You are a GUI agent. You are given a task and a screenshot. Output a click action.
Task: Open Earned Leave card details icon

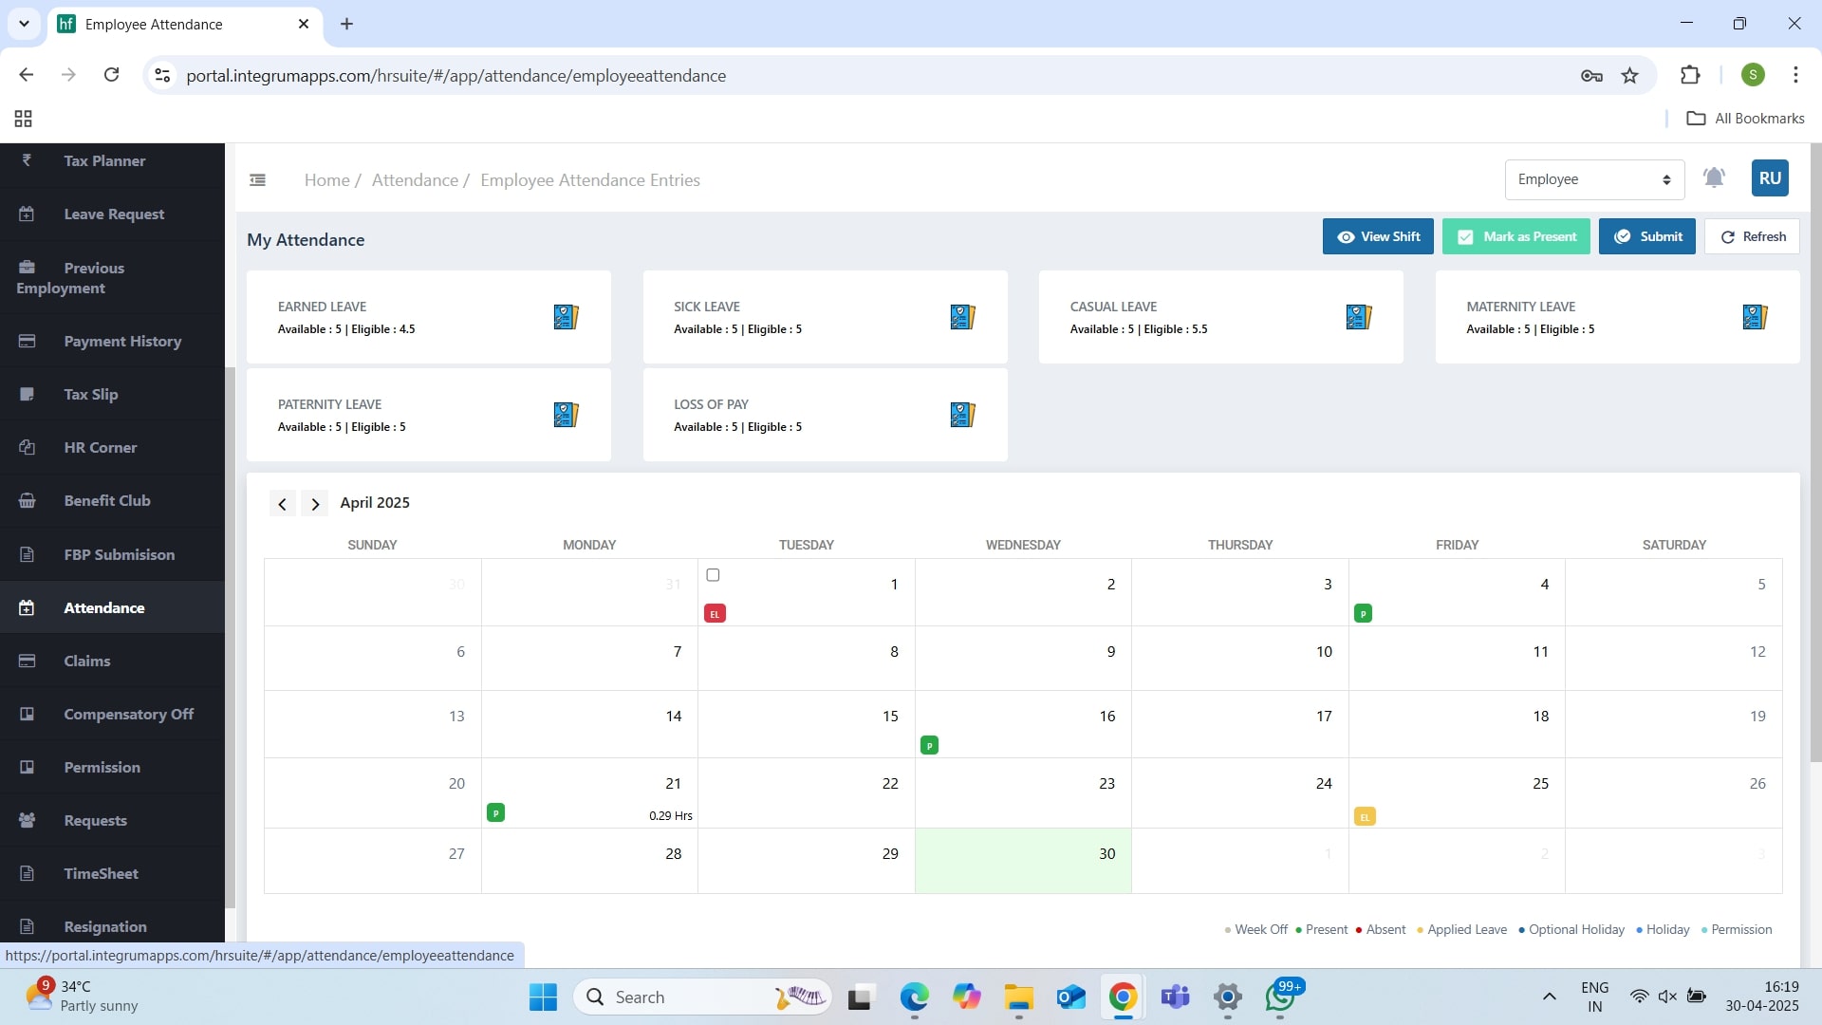pos(566,317)
